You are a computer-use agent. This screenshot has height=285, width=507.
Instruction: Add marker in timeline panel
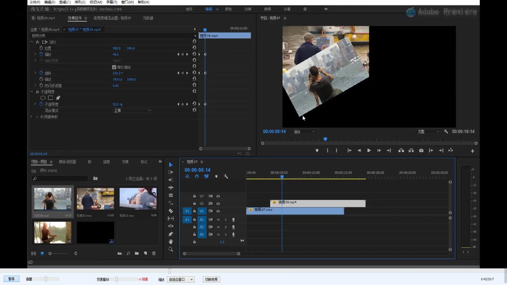216,177
